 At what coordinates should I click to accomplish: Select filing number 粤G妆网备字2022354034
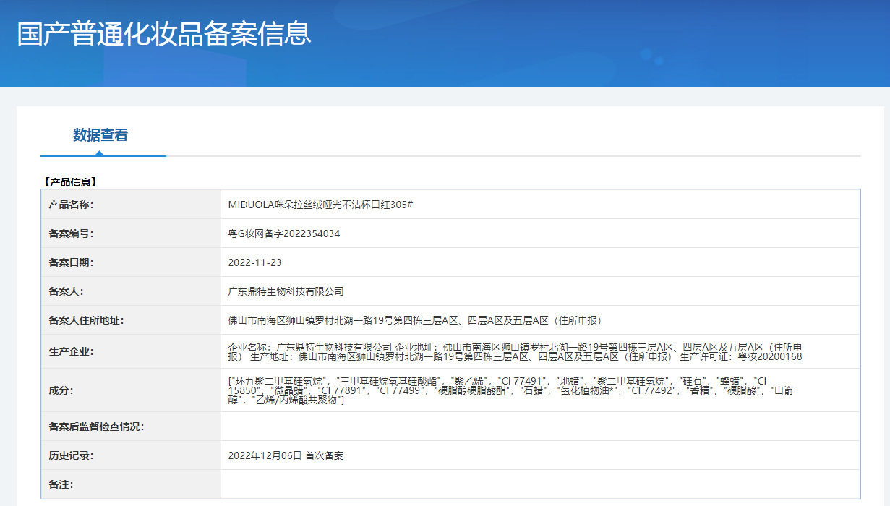(x=284, y=233)
